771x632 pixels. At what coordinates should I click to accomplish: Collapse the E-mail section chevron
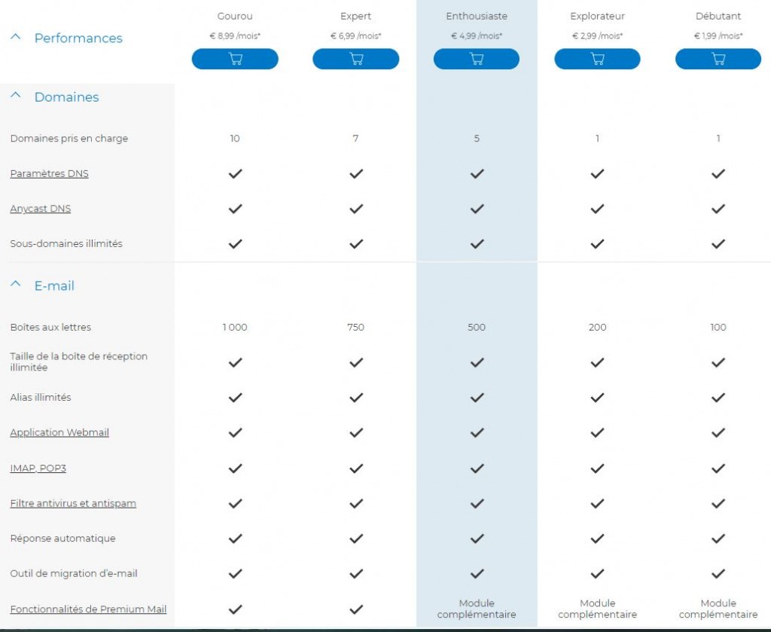(x=16, y=284)
